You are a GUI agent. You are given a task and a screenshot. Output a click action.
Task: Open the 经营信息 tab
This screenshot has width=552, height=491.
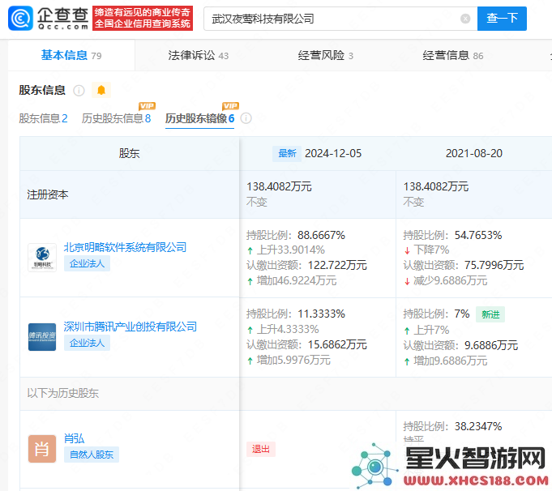(453, 55)
